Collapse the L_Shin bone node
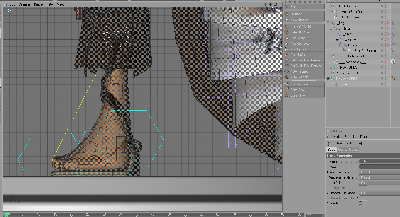Screen dimensions: 400x217 click(x=334, y=34)
